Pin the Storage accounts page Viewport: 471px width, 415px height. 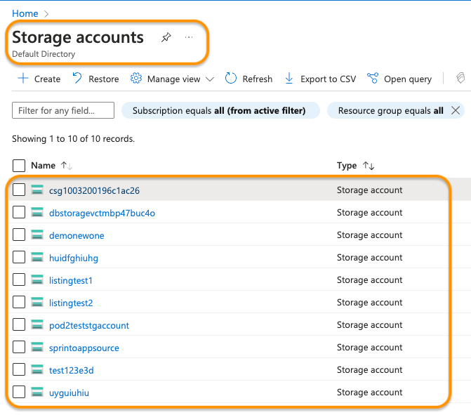tap(166, 37)
